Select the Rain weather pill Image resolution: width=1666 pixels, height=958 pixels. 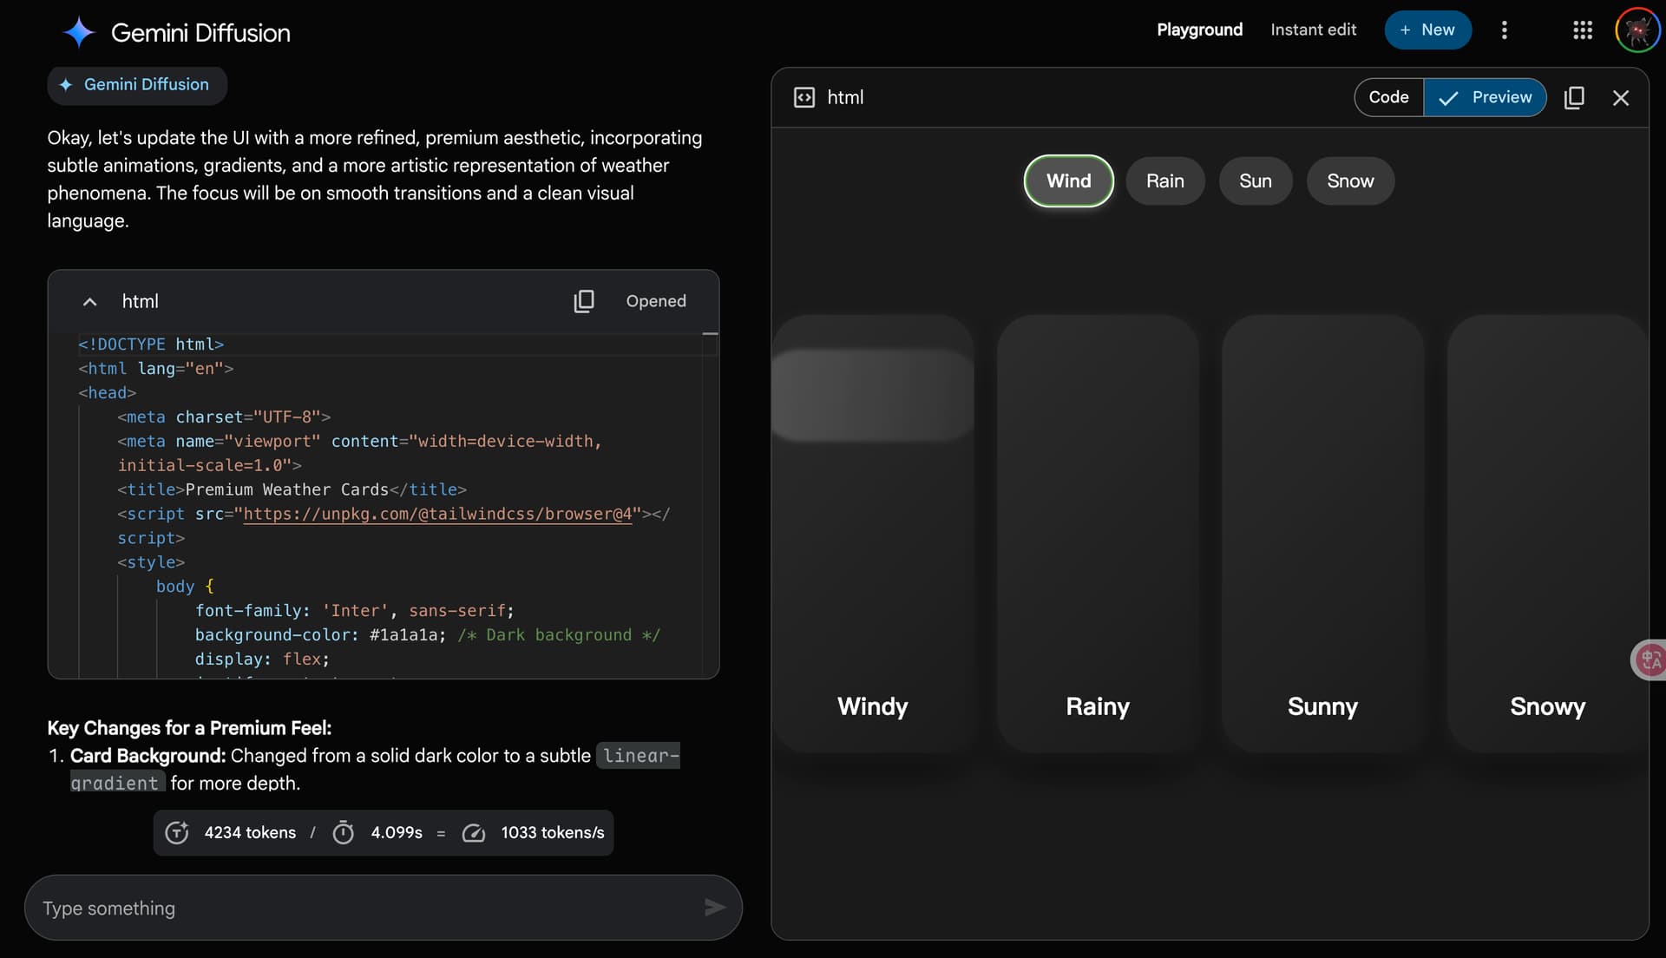point(1164,180)
